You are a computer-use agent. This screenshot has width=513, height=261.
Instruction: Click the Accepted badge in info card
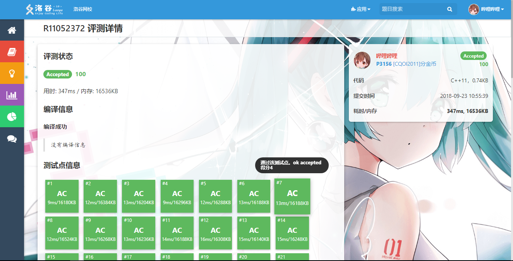tap(474, 56)
